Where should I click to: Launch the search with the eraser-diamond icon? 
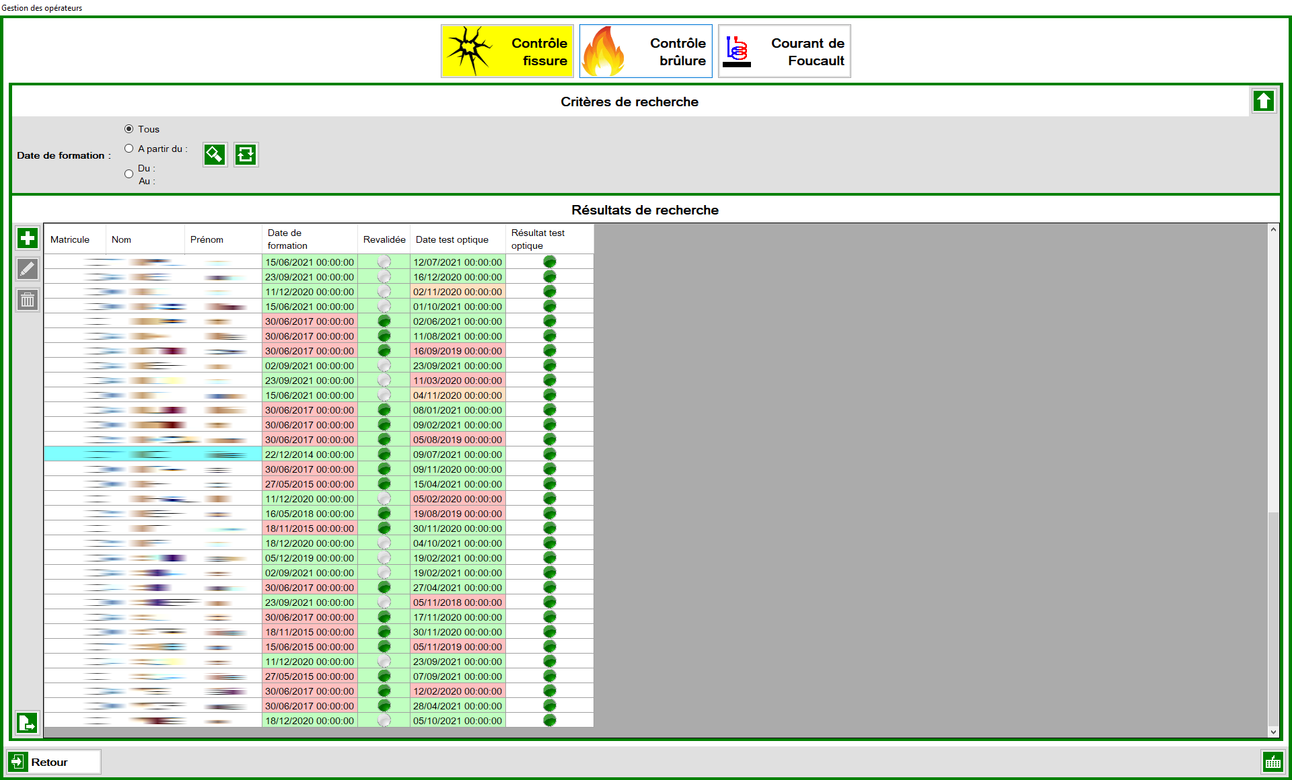215,154
